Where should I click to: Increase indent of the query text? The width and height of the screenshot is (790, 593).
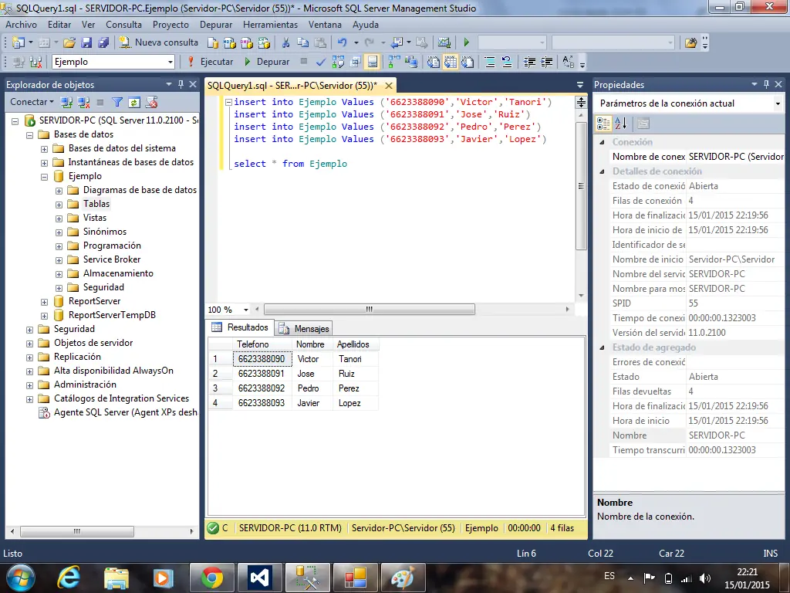point(547,62)
